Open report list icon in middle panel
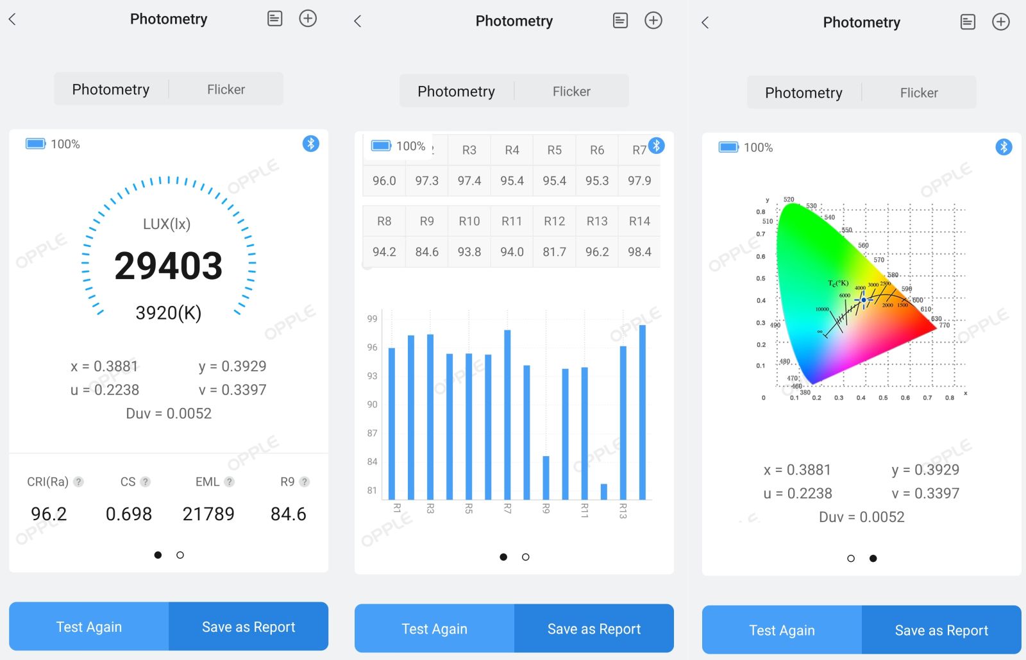This screenshot has width=1026, height=660. coord(620,21)
